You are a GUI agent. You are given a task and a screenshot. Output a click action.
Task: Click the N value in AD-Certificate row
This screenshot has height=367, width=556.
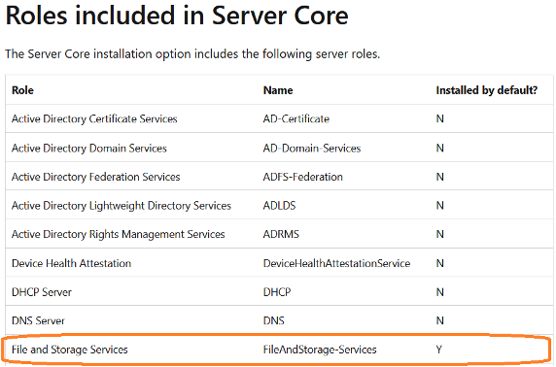click(439, 118)
